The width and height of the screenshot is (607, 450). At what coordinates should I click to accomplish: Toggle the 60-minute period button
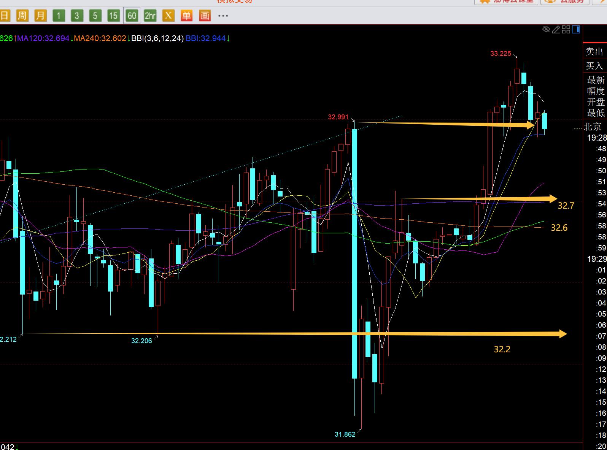[x=132, y=16]
